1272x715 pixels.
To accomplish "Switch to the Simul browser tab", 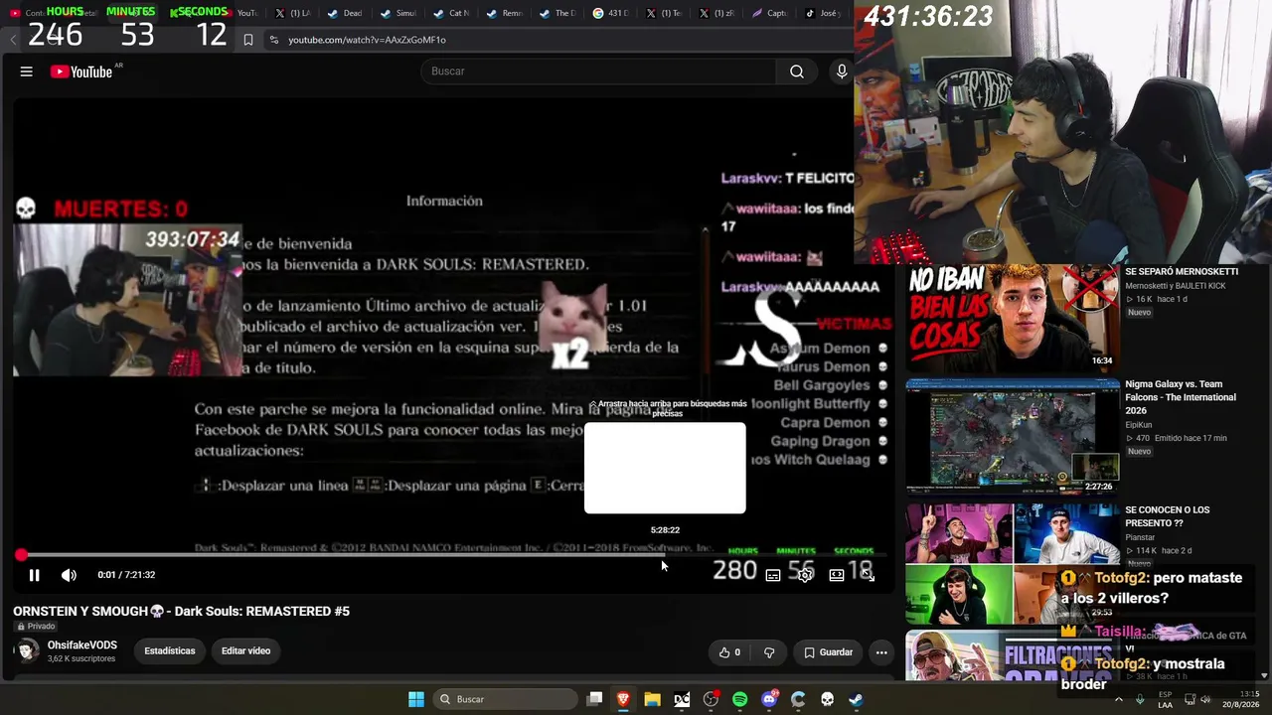I will pos(398,14).
